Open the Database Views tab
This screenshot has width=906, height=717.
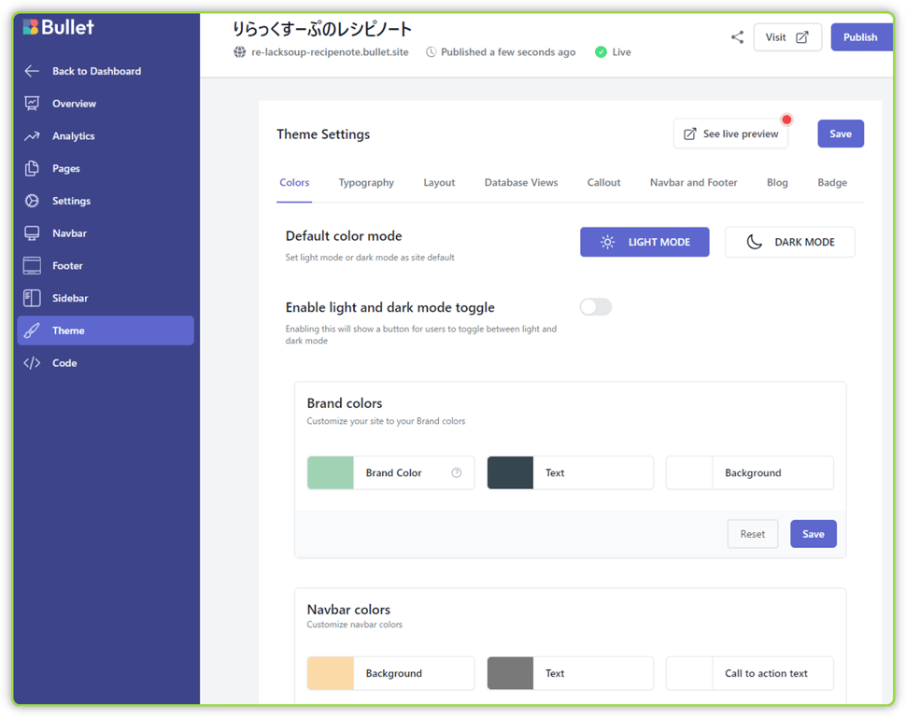click(x=521, y=183)
